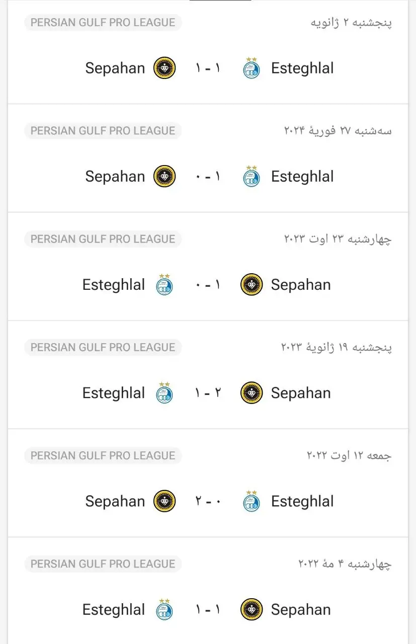416x644 pixels.
Task: Click Persian Gulf Pro League badge for 23 August 2023 match
Action: click(103, 239)
